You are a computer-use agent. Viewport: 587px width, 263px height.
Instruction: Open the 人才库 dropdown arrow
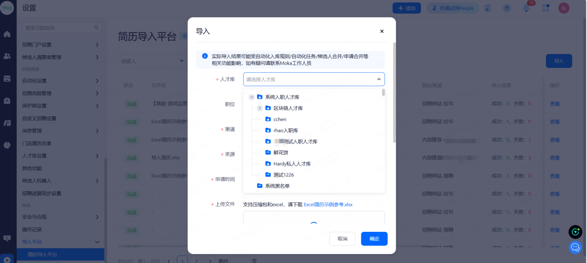379,79
